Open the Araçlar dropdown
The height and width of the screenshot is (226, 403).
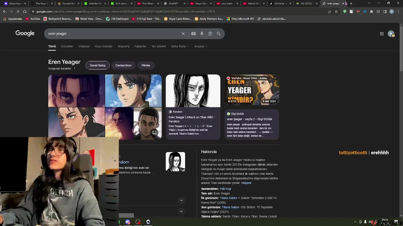click(x=201, y=46)
